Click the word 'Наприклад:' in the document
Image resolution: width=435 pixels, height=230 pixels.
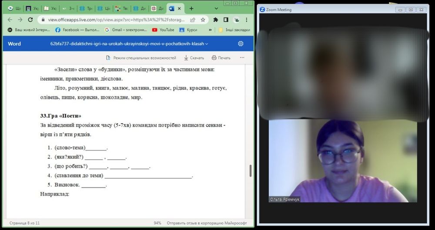[x=55, y=194]
